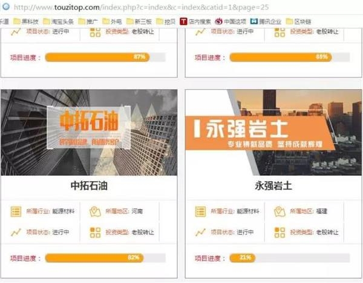Open the Weibo 中国选项 bookmark

pos(231,22)
